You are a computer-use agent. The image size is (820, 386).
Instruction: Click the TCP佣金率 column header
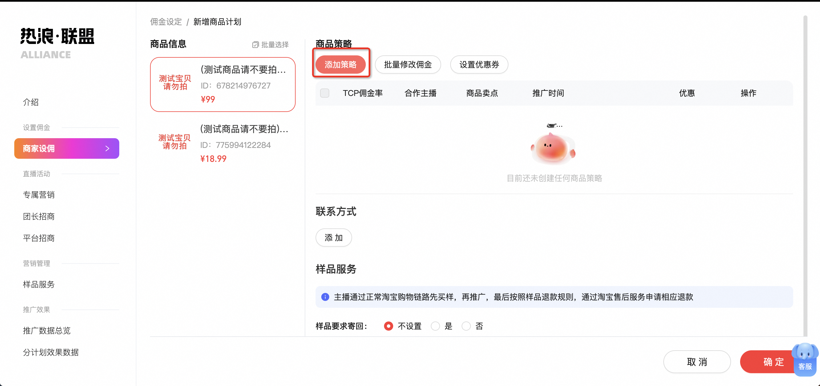[363, 93]
